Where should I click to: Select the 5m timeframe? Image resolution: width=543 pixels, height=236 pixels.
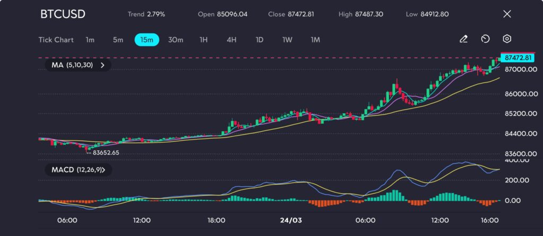click(x=118, y=40)
